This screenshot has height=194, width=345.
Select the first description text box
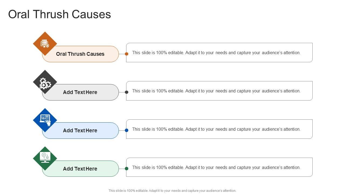pos(219,53)
